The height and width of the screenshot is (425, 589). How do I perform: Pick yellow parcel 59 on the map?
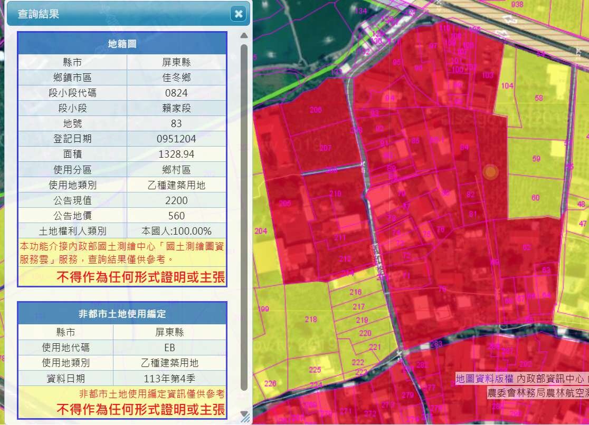click(536, 159)
